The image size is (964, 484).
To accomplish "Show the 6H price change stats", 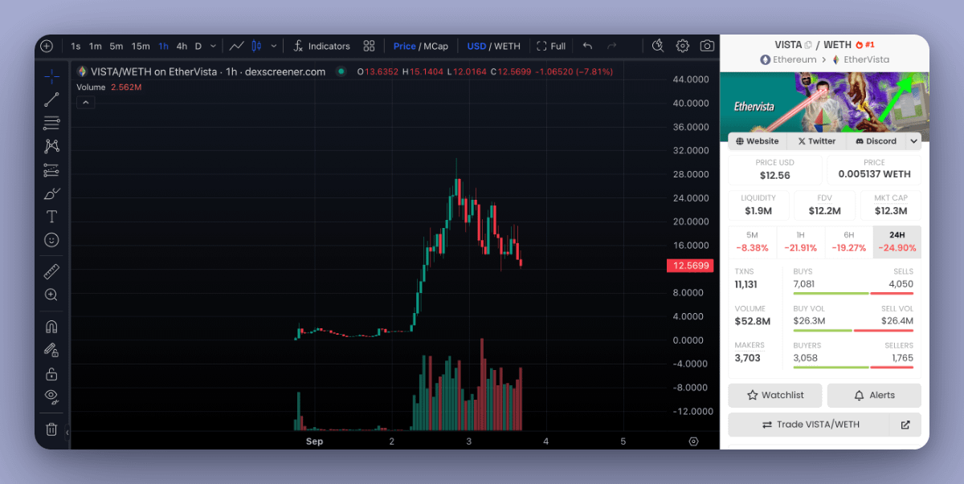I will (x=848, y=242).
